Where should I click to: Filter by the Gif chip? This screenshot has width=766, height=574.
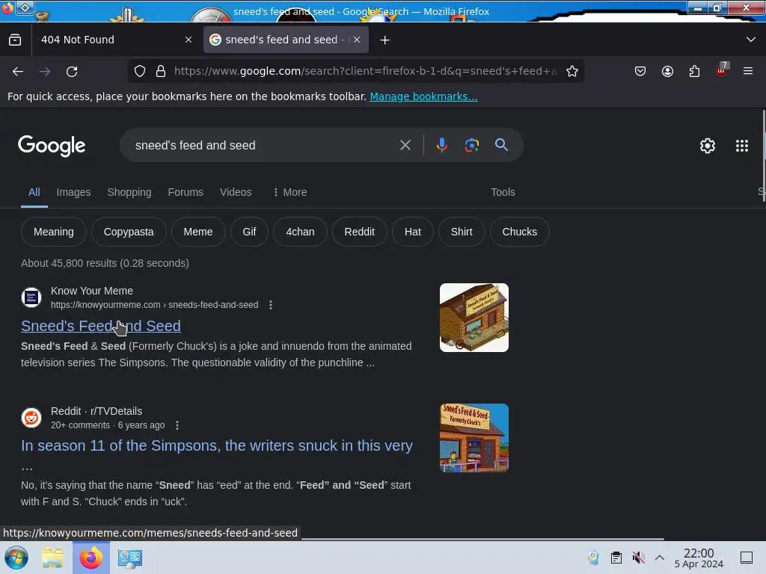point(249,232)
